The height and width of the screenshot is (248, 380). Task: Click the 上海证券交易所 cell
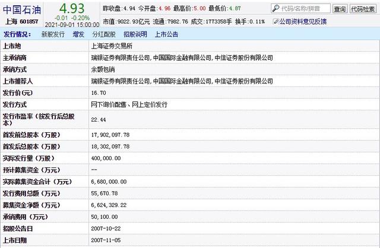coord(112,46)
